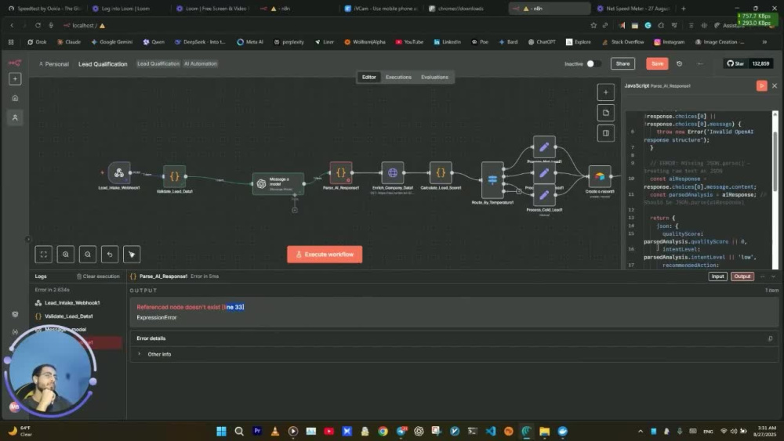
Task: Toggle the Inactive workflow switch
Action: pyautogui.click(x=593, y=63)
